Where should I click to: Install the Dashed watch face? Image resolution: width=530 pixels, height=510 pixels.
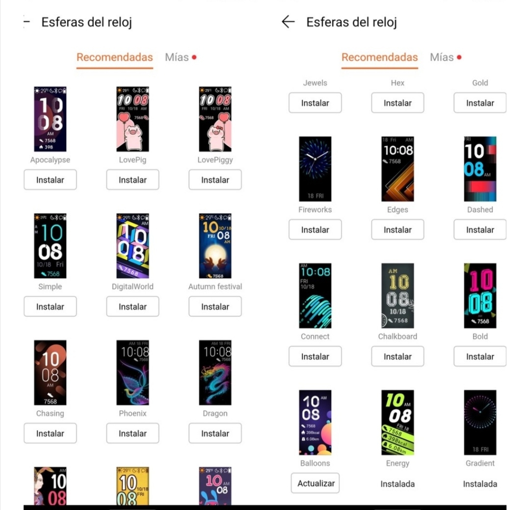[480, 230]
